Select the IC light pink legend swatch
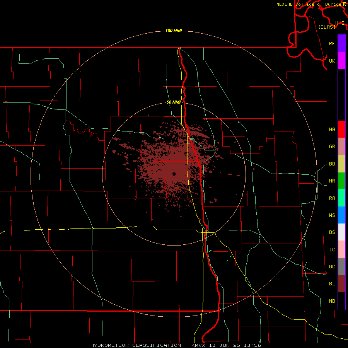Viewport: 348px width, 348px height. click(341, 249)
